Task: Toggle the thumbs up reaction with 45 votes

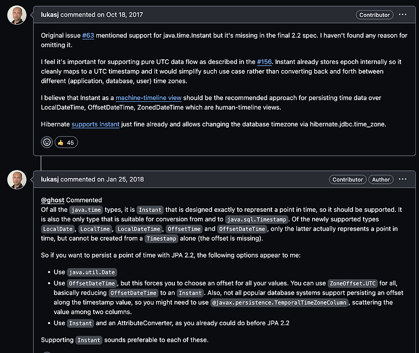Action: point(66,142)
